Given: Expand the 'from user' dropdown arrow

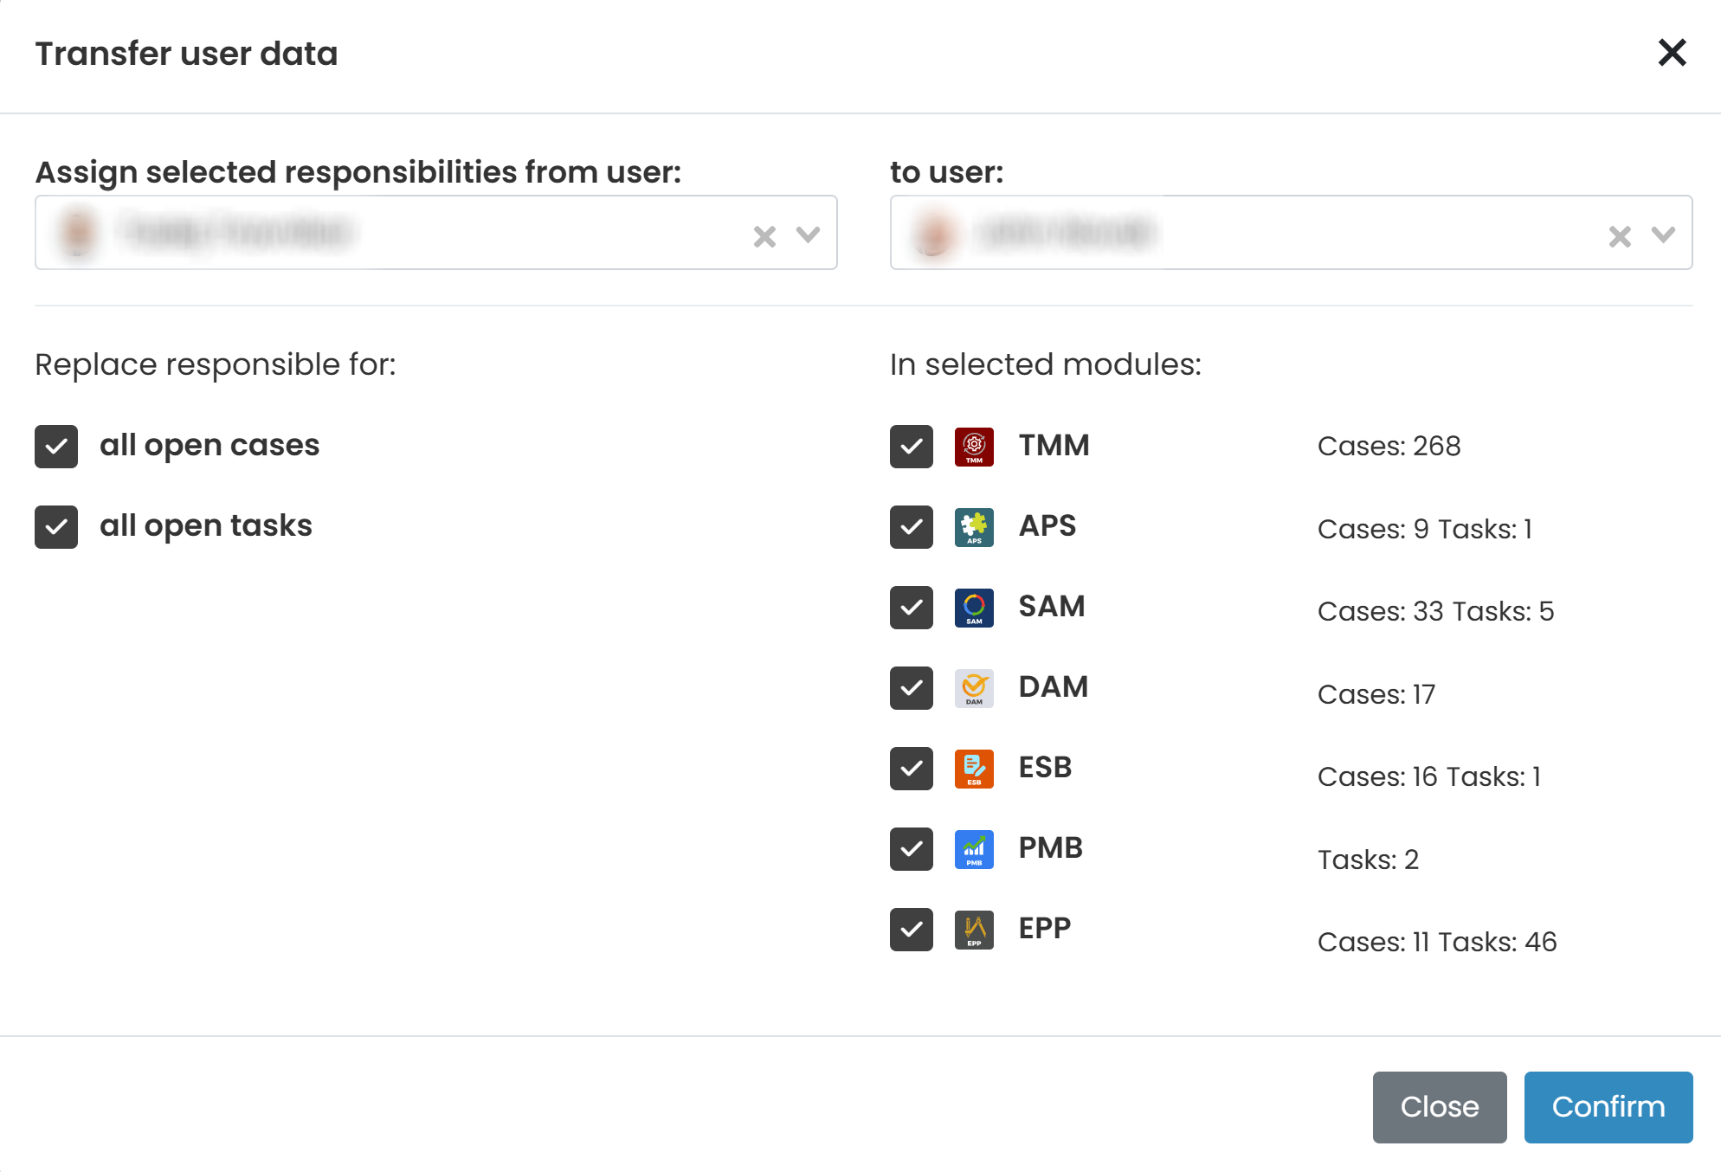Looking at the screenshot, I should coord(808,235).
